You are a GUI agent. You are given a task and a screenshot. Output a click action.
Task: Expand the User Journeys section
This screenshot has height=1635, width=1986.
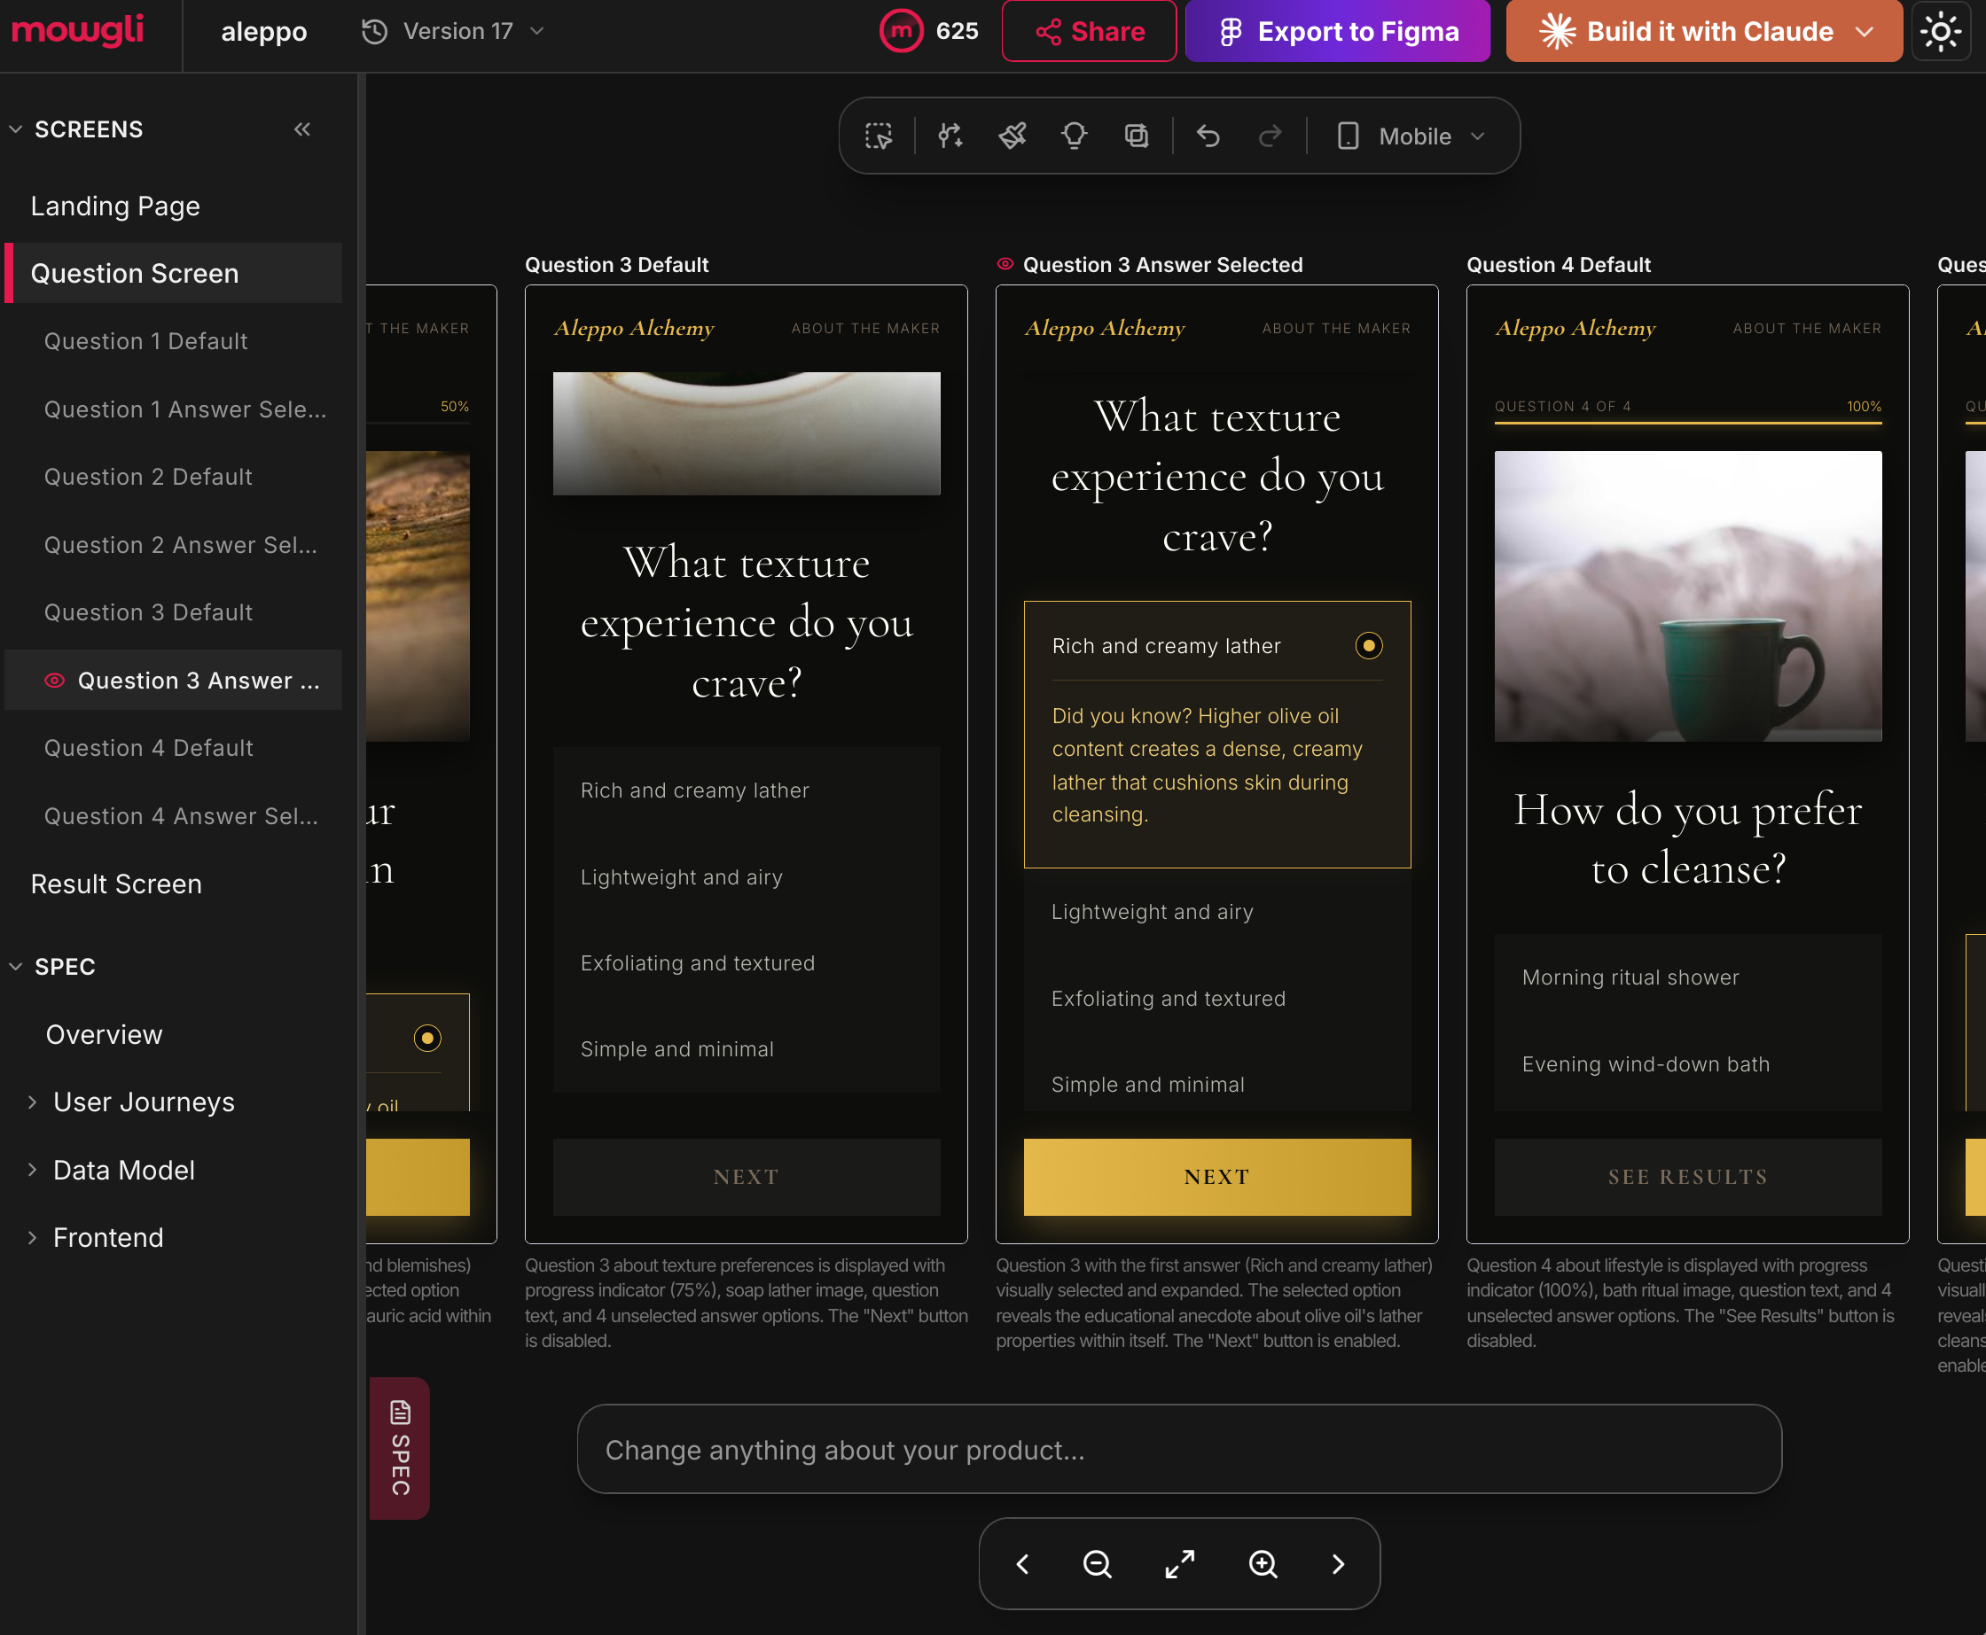pyautogui.click(x=144, y=1102)
